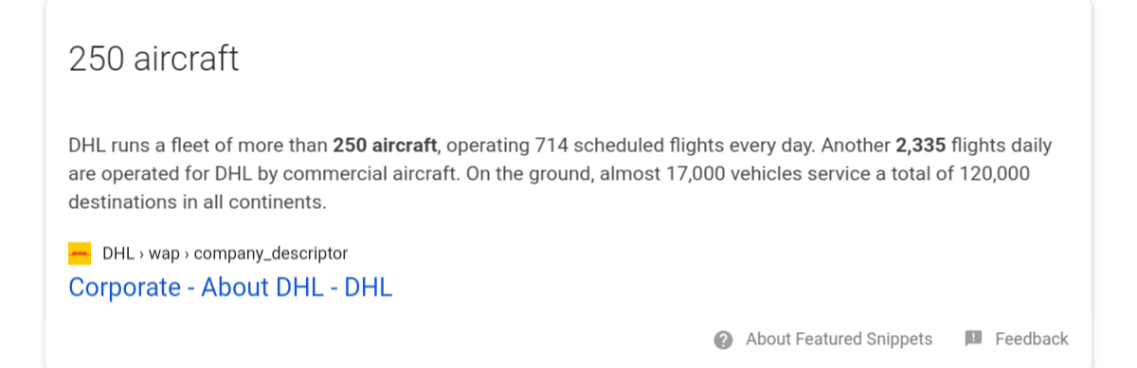This screenshot has width=1137, height=368.
Task: Click the chevron between DHL and wap
Action: pos(141,254)
